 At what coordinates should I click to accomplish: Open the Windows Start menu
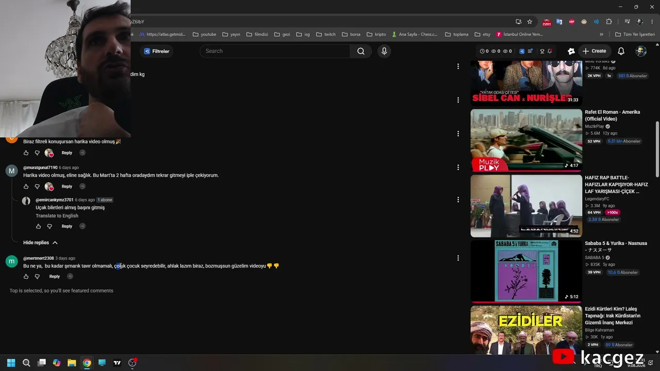coord(11,363)
